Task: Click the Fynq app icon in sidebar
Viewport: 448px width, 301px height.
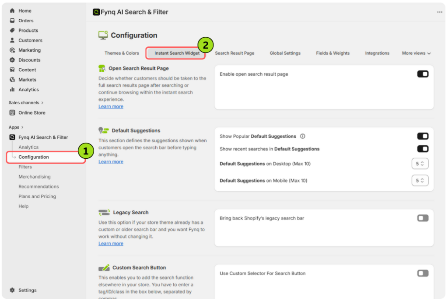Action: [12, 137]
